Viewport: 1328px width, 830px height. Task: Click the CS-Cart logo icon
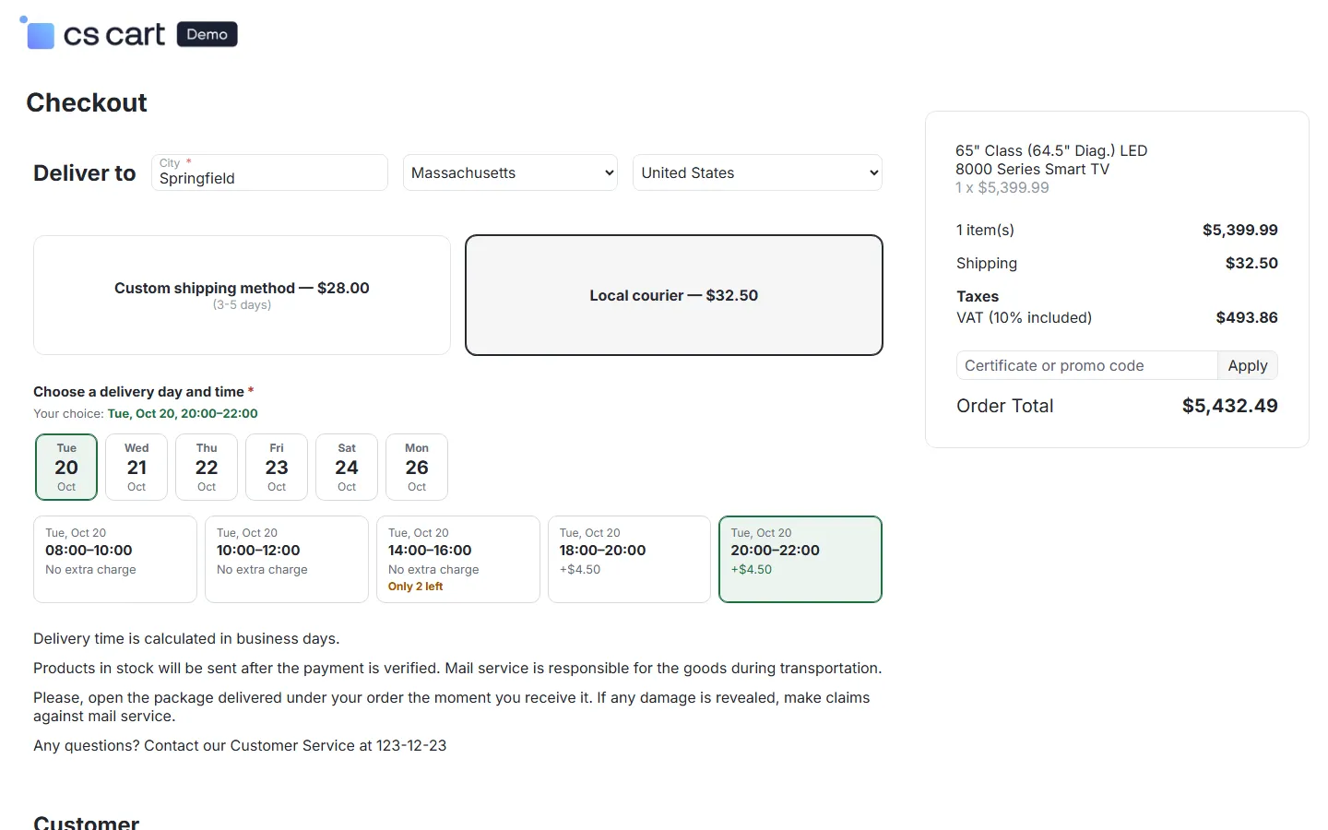(x=38, y=33)
